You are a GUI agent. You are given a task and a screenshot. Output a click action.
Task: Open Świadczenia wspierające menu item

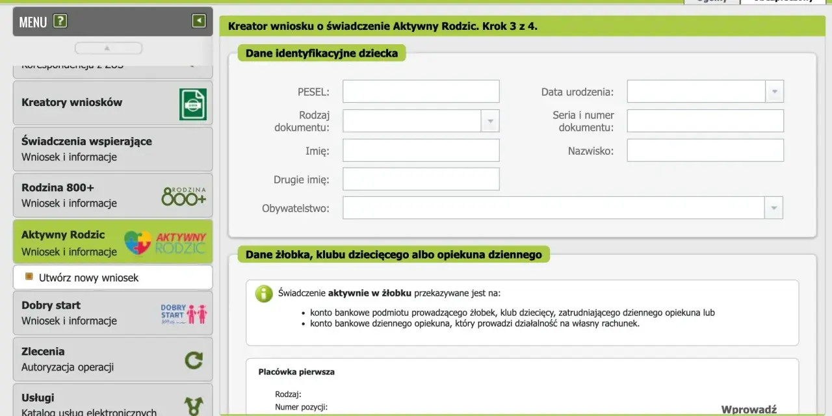coord(112,149)
